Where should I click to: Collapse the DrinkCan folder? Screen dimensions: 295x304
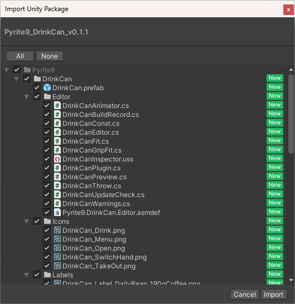[17, 79]
